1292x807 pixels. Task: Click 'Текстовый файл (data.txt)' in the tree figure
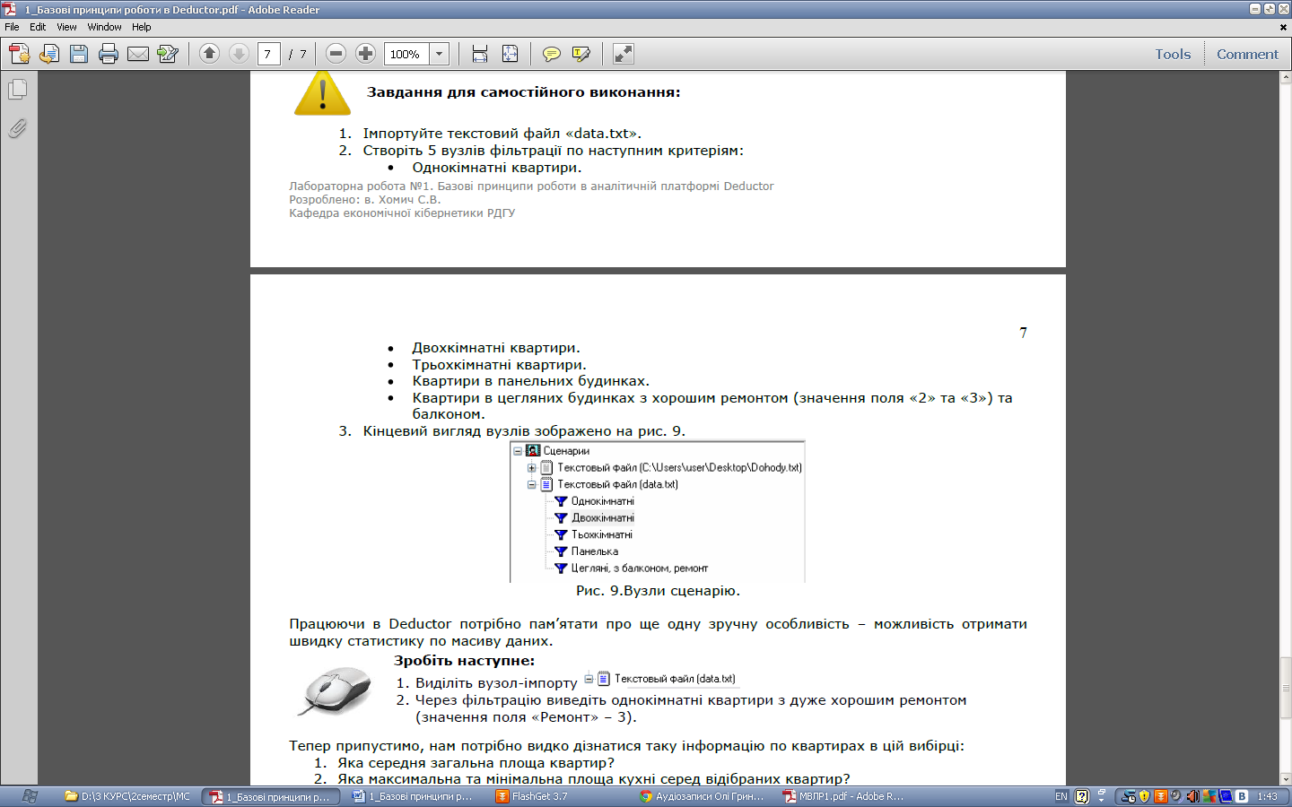pos(617,484)
